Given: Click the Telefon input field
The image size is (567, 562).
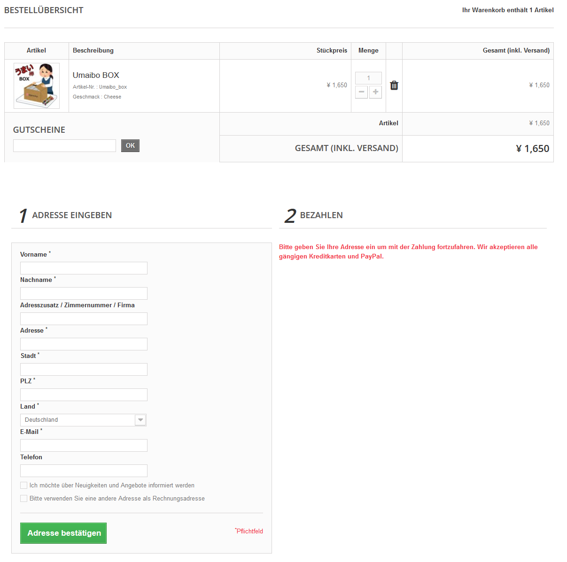Looking at the screenshot, I should pos(84,471).
